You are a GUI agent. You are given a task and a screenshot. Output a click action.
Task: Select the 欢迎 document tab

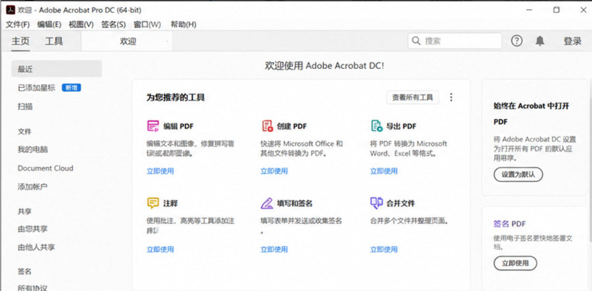128,41
